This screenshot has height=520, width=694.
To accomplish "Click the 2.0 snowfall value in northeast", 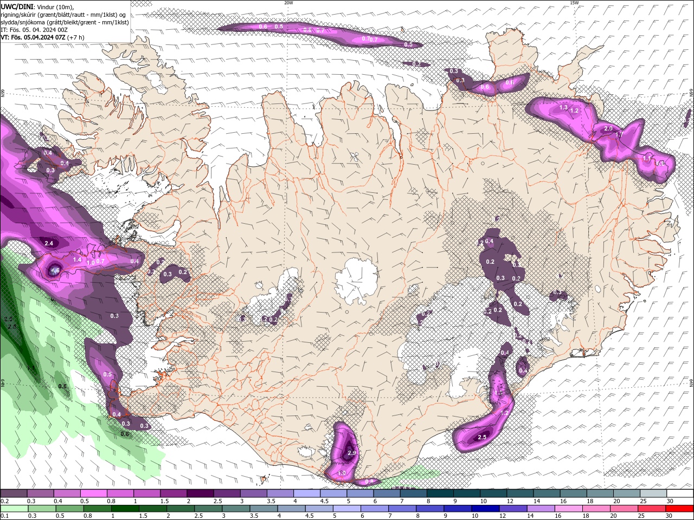I will (x=608, y=128).
